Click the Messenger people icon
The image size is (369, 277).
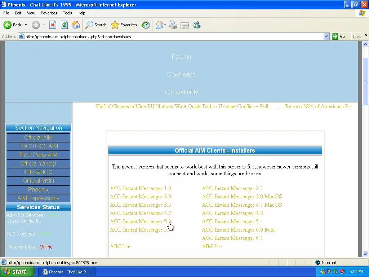(x=196, y=25)
